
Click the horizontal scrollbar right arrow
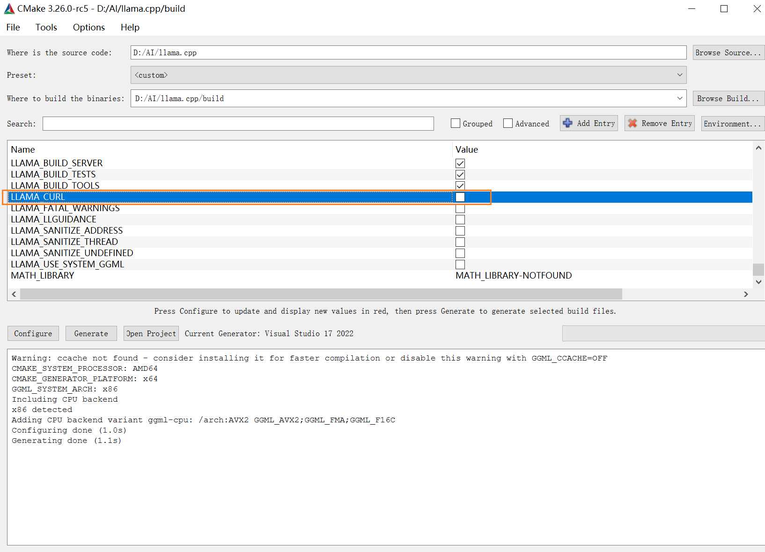point(746,294)
